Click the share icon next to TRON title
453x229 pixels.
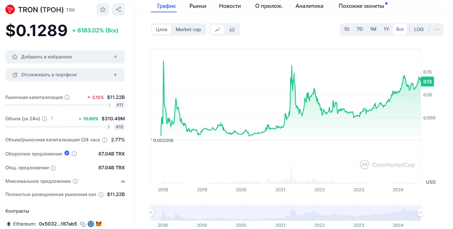(x=119, y=9)
